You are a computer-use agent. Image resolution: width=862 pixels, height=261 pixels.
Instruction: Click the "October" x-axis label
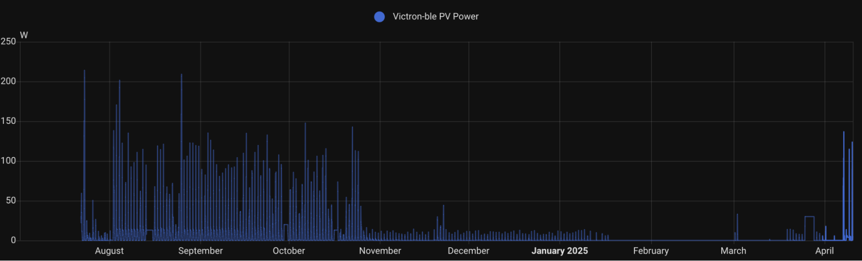(289, 251)
